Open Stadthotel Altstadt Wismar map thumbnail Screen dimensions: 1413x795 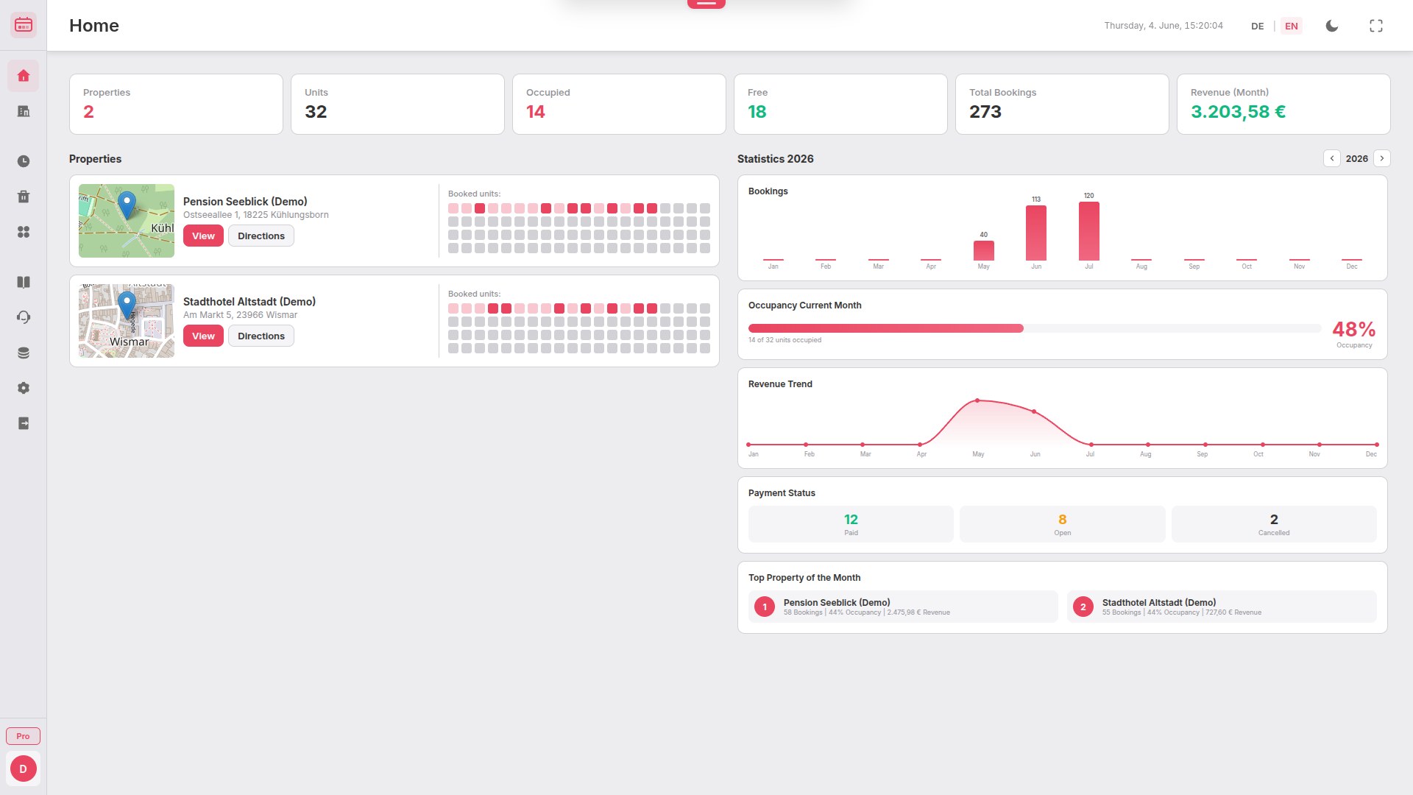(x=127, y=321)
